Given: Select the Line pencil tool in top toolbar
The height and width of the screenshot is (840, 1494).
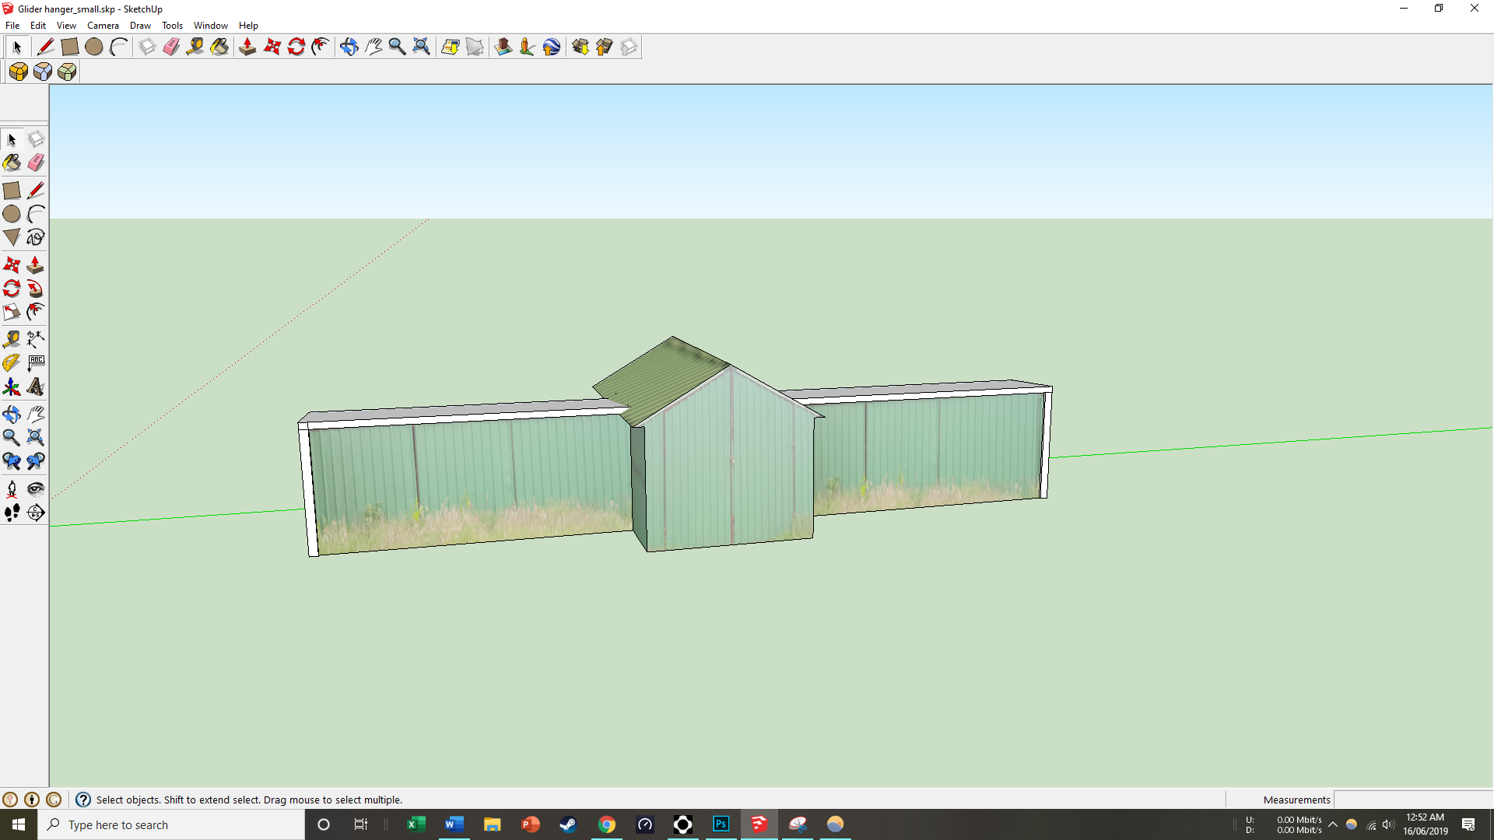Looking at the screenshot, I should tap(45, 47).
